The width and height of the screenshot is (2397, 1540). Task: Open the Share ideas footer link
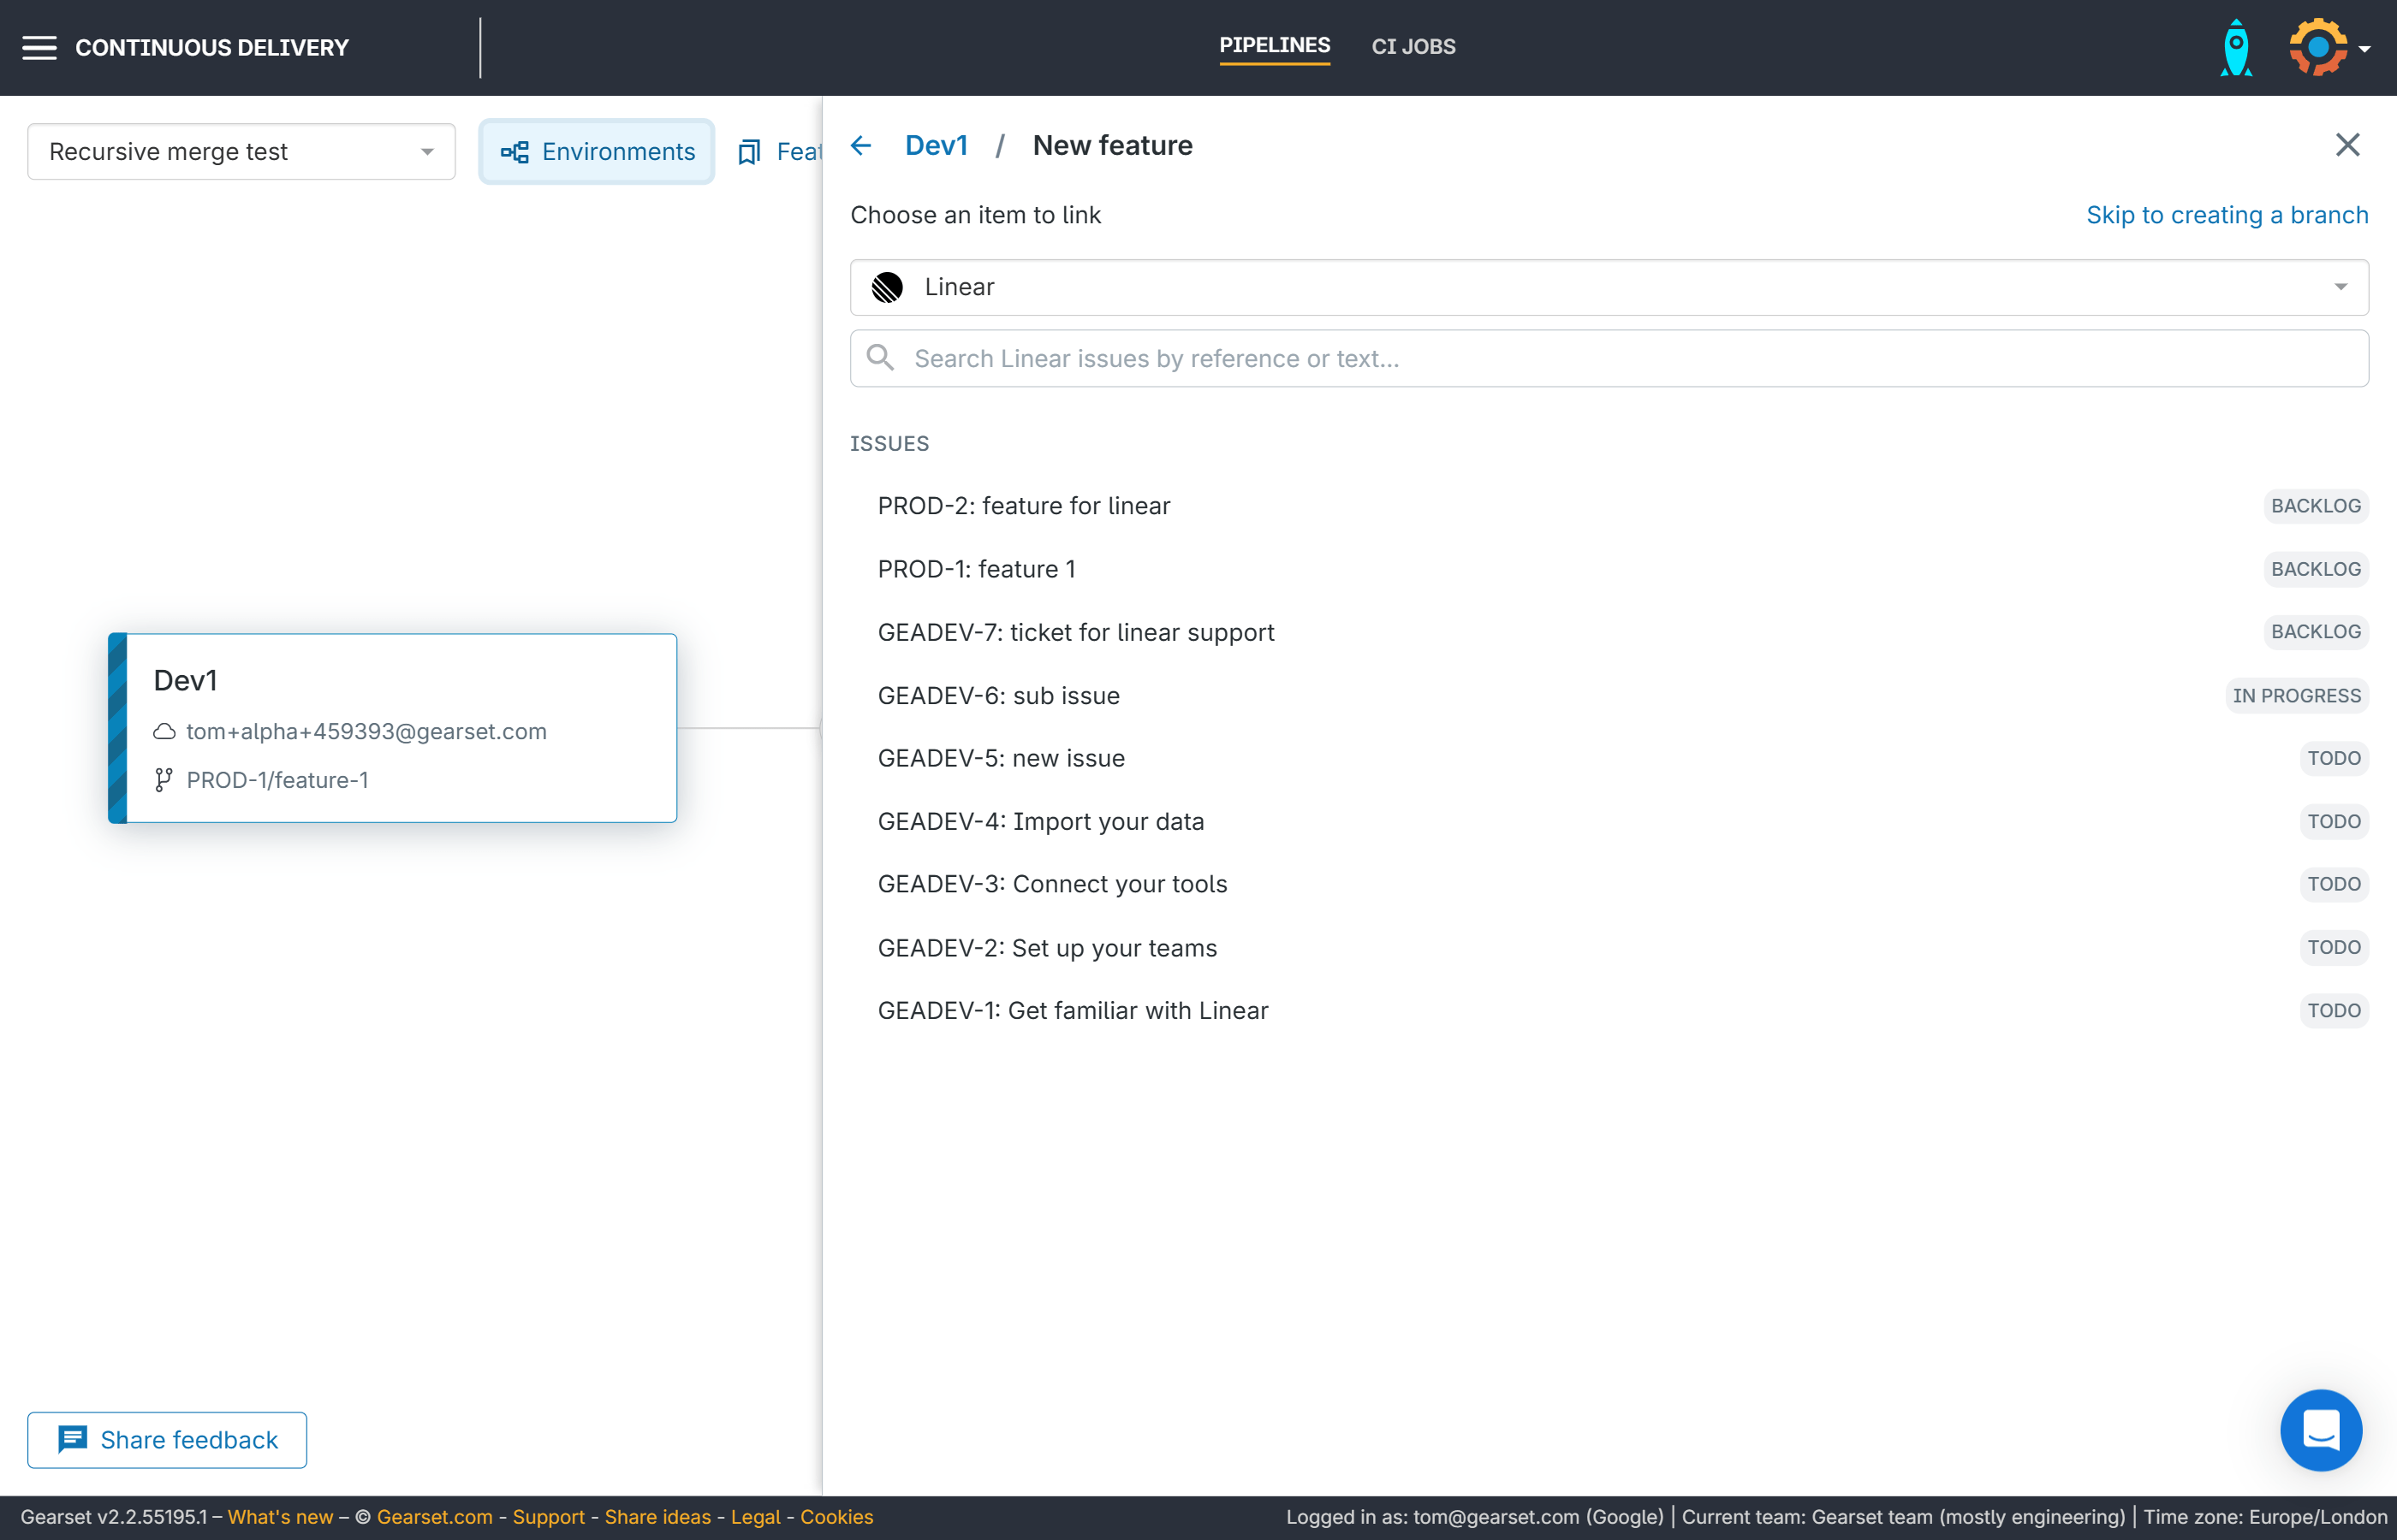pos(657,1516)
